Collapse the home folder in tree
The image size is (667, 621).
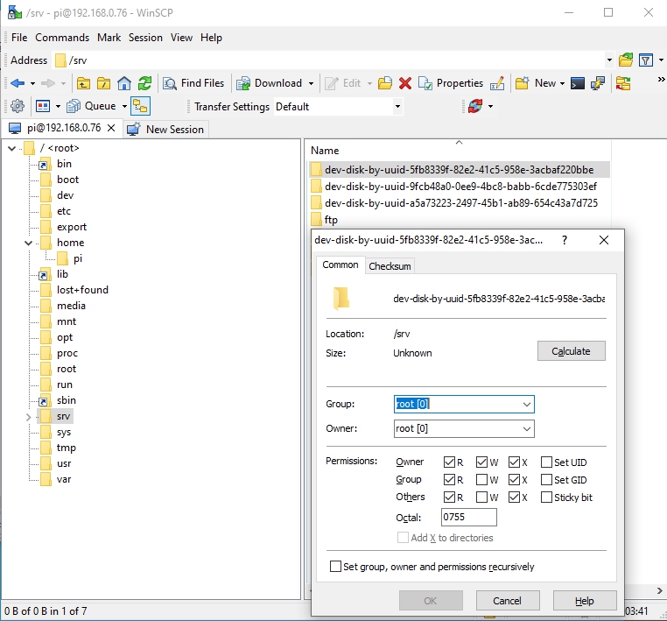(x=29, y=243)
